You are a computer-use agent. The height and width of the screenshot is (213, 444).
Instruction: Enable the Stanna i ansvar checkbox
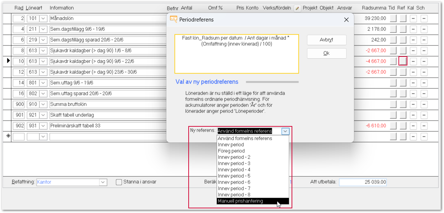[119, 182]
